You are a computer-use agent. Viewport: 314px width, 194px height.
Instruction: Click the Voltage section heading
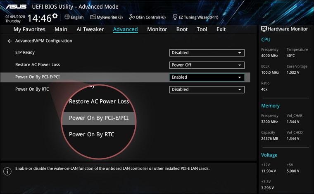pos(269,155)
